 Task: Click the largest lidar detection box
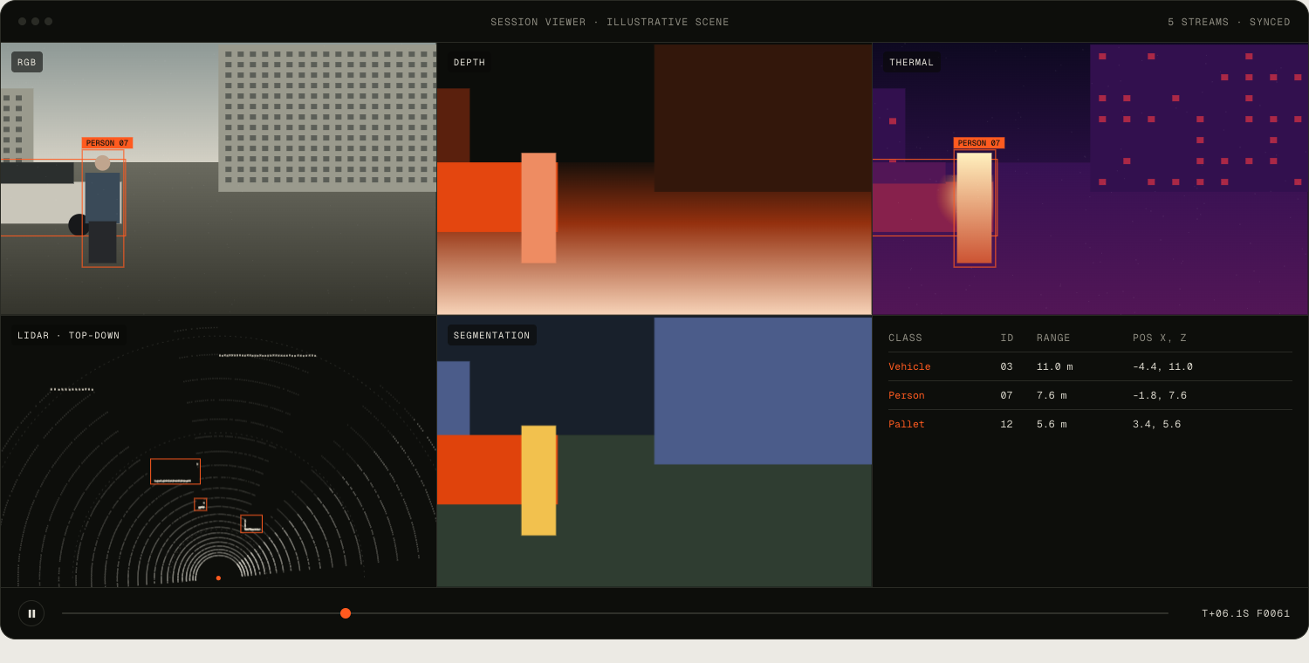(175, 471)
